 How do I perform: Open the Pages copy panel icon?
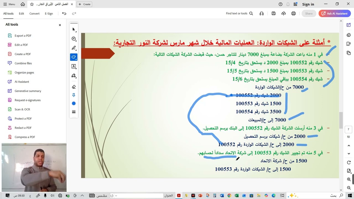pos(348,53)
